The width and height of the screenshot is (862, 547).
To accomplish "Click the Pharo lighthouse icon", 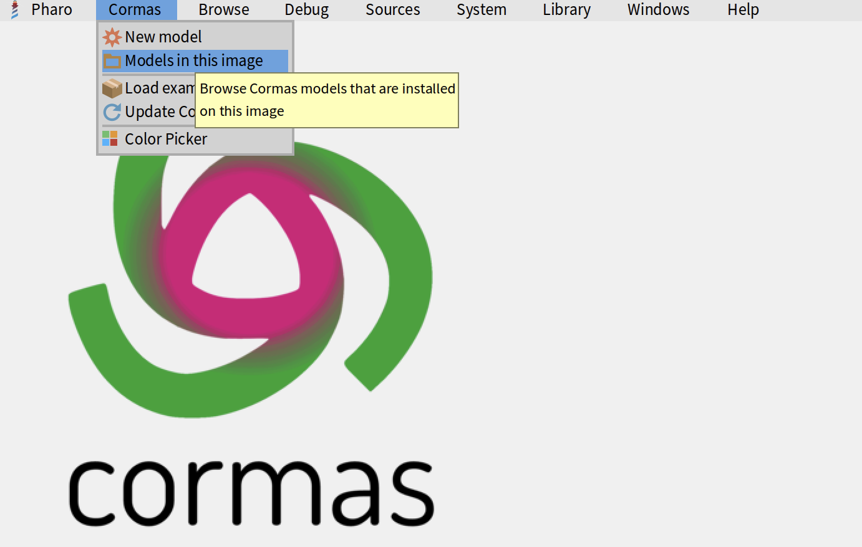I will coord(15,10).
